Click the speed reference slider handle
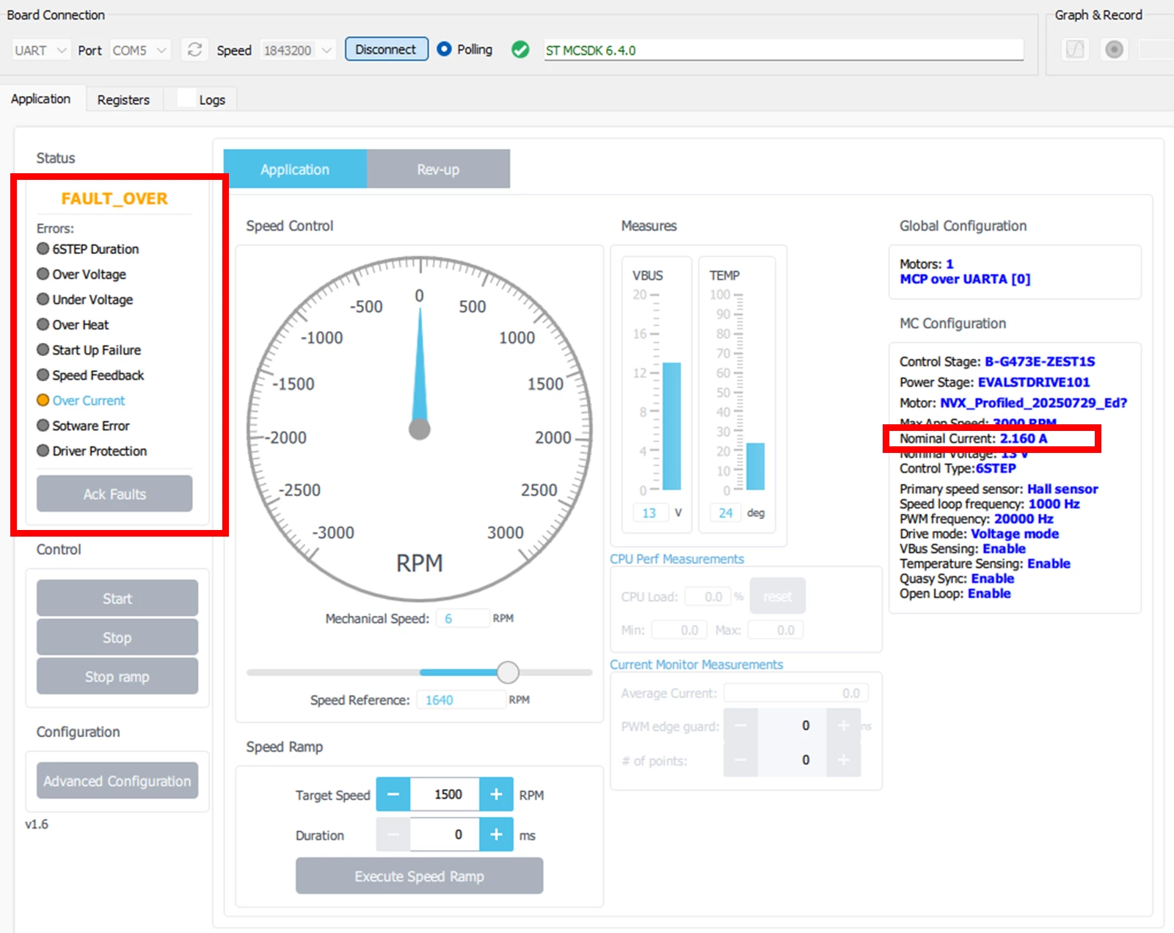Viewport: 1174px width, 933px height. pos(508,672)
